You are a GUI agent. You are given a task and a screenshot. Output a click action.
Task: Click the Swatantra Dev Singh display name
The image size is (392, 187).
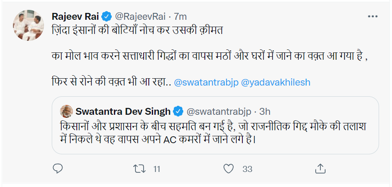click(x=123, y=112)
